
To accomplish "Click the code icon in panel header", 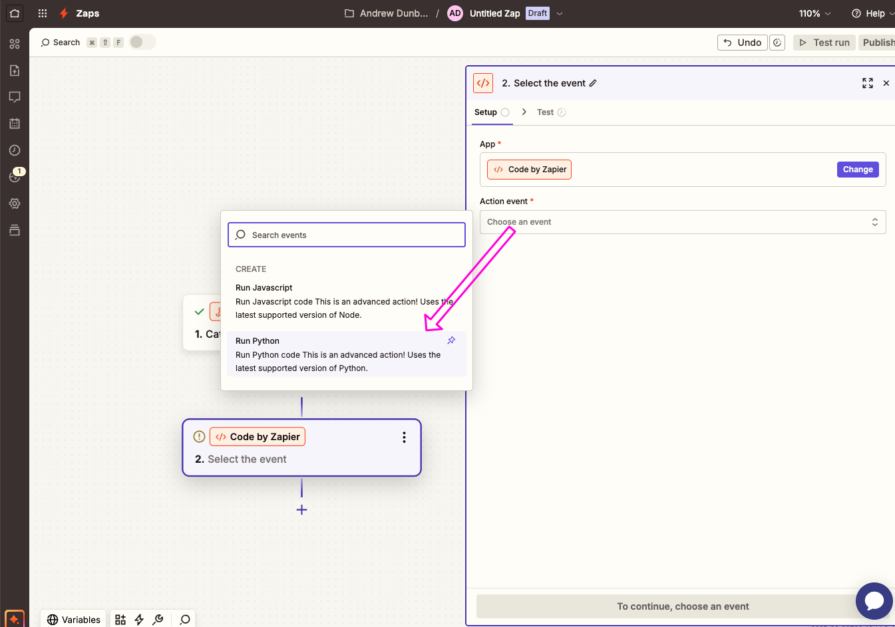I will [x=483, y=83].
